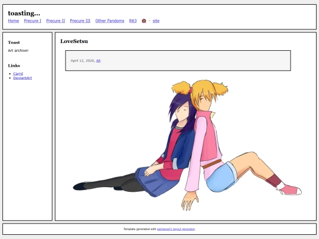Open the site link in navigation

pos(156,21)
